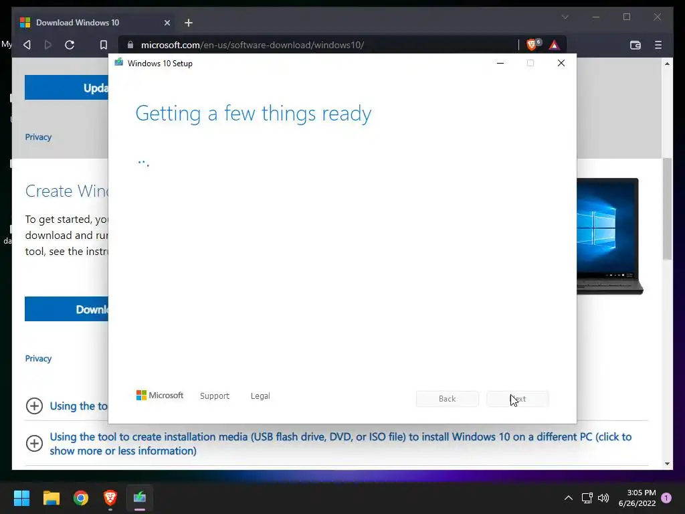Open the clock showing 3:05 PM
This screenshot has height=514, width=685.
pos(637,498)
